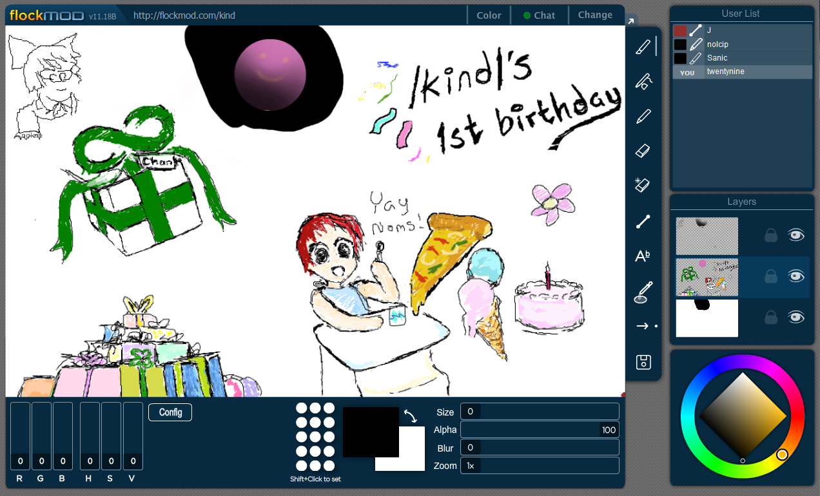Click nolcip's black color swatch
This screenshot has height=496, width=820.
pyautogui.click(x=680, y=44)
